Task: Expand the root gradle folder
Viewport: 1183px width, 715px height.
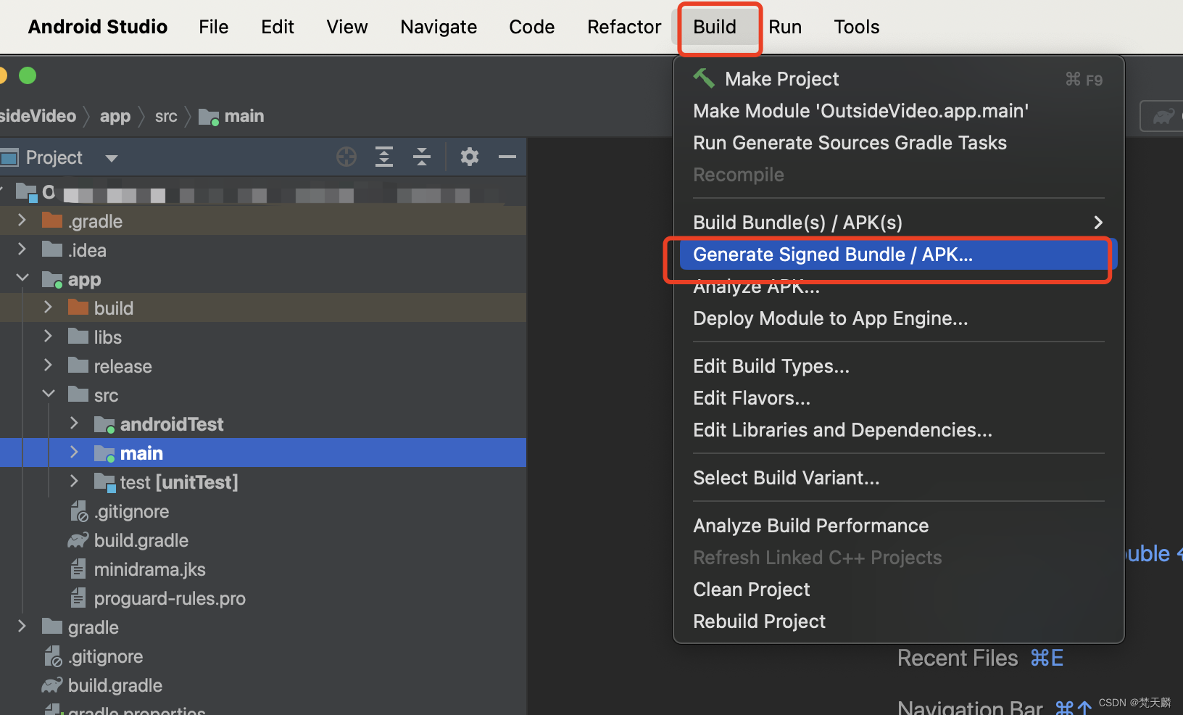Action: (x=22, y=626)
